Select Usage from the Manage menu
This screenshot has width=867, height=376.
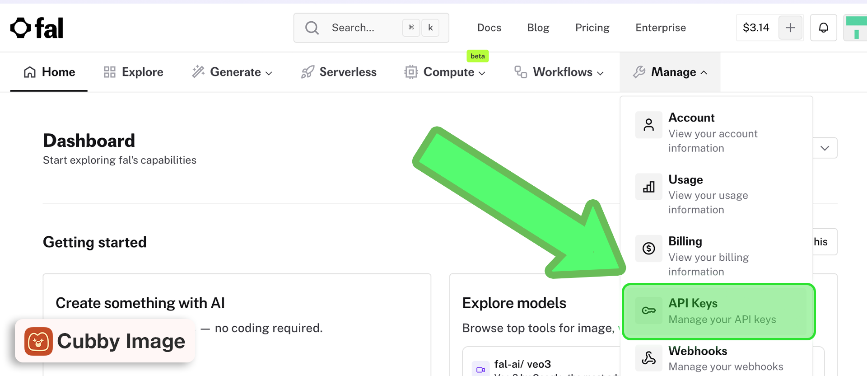pos(717,194)
